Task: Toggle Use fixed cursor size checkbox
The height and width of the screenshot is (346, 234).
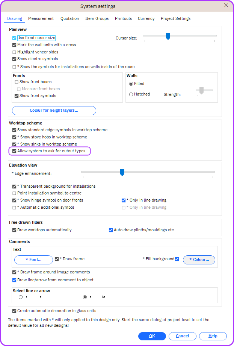Action: point(14,38)
